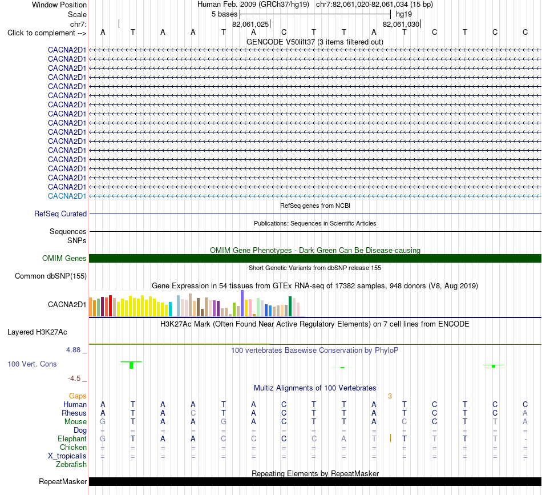Click the large green PhyloP conservation peak

pyautogui.click(x=131, y=365)
